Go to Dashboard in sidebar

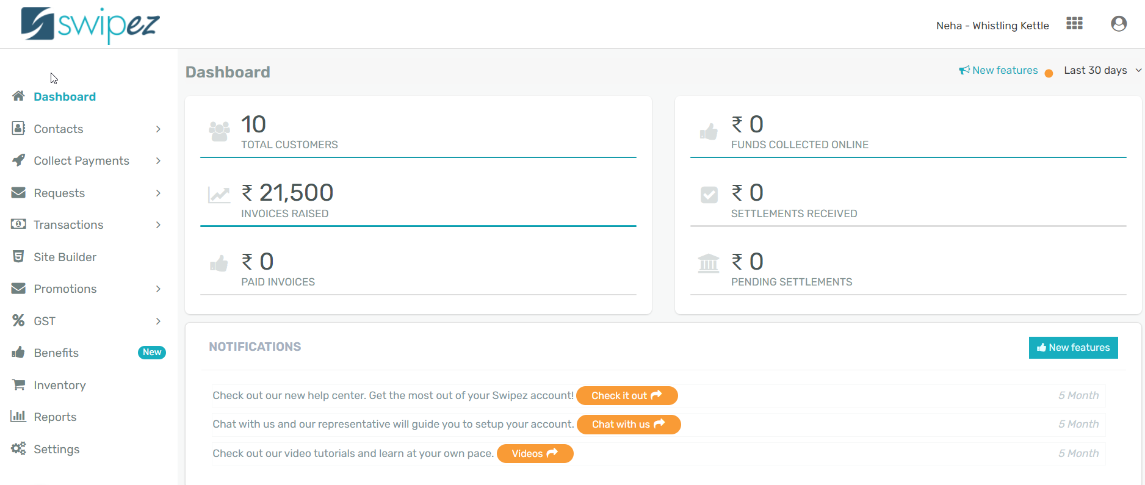point(65,96)
